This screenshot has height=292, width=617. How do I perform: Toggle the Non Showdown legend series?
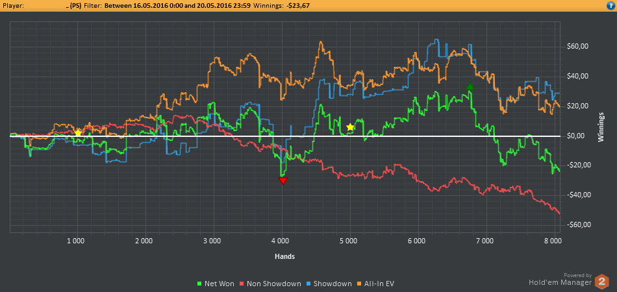tap(271, 284)
